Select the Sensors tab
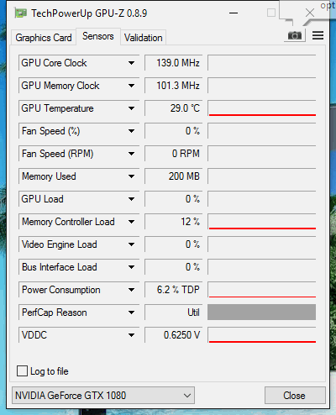Viewport: 336px width, 415px height. point(98,36)
